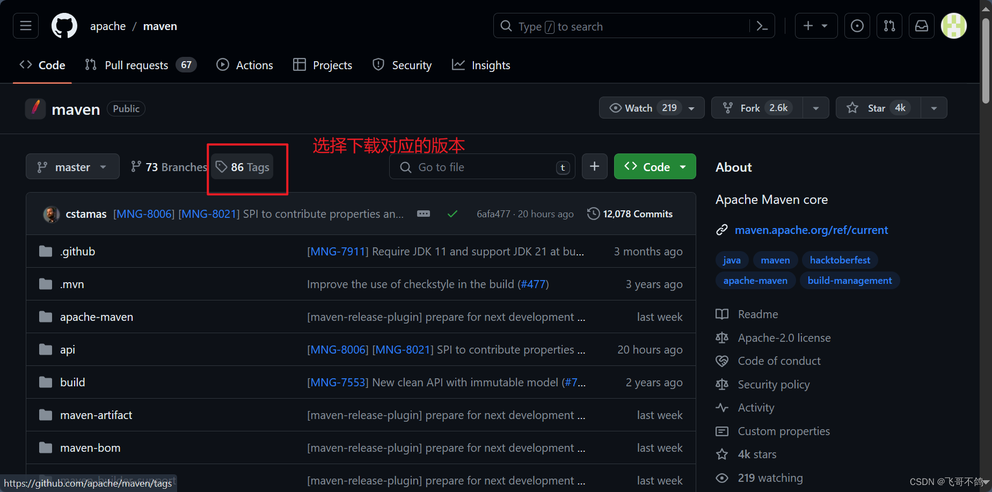Screen dimensions: 992x492
Task: Click the cstamas commit avatar
Action: coord(52,214)
